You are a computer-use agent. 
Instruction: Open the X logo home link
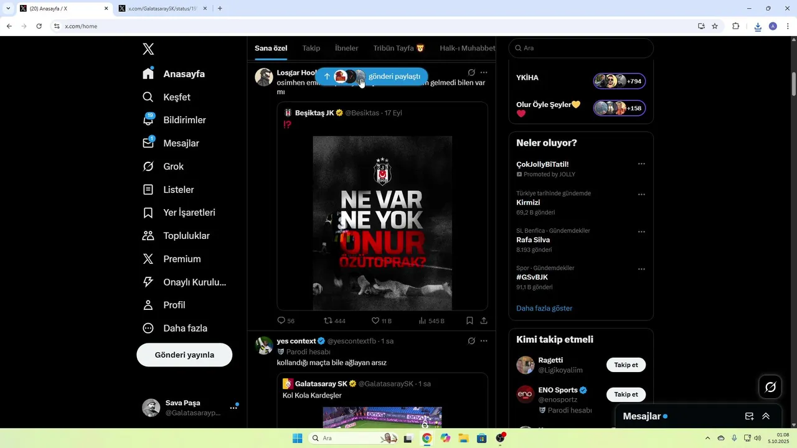point(148,49)
